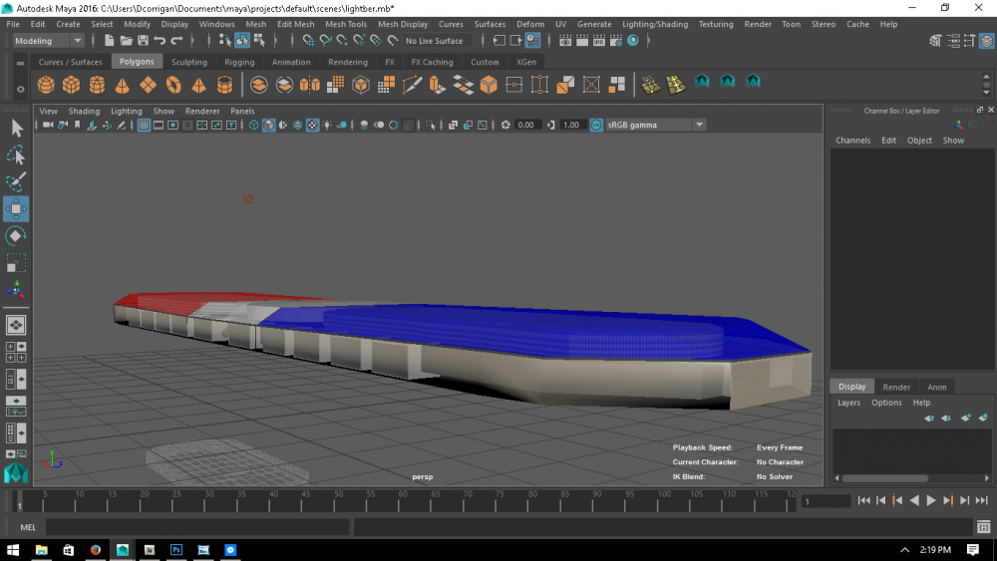997x561 pixels.
Task: Open the Mesh Tools menu
Action: pos(346,24)
